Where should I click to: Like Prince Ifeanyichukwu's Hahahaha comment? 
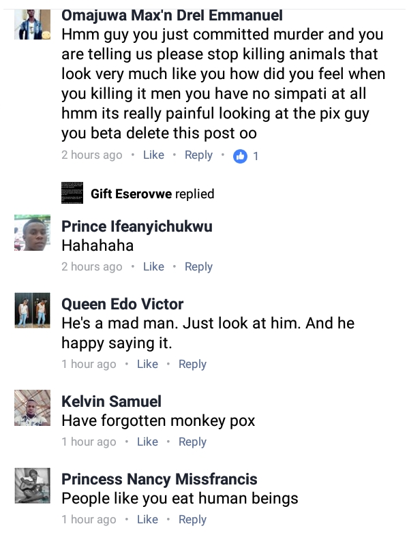tap(153, 266)
